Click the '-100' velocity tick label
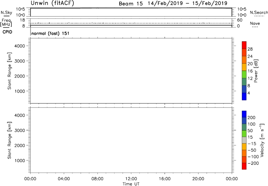This screenshot has height=186, width=268. point(253,157)
